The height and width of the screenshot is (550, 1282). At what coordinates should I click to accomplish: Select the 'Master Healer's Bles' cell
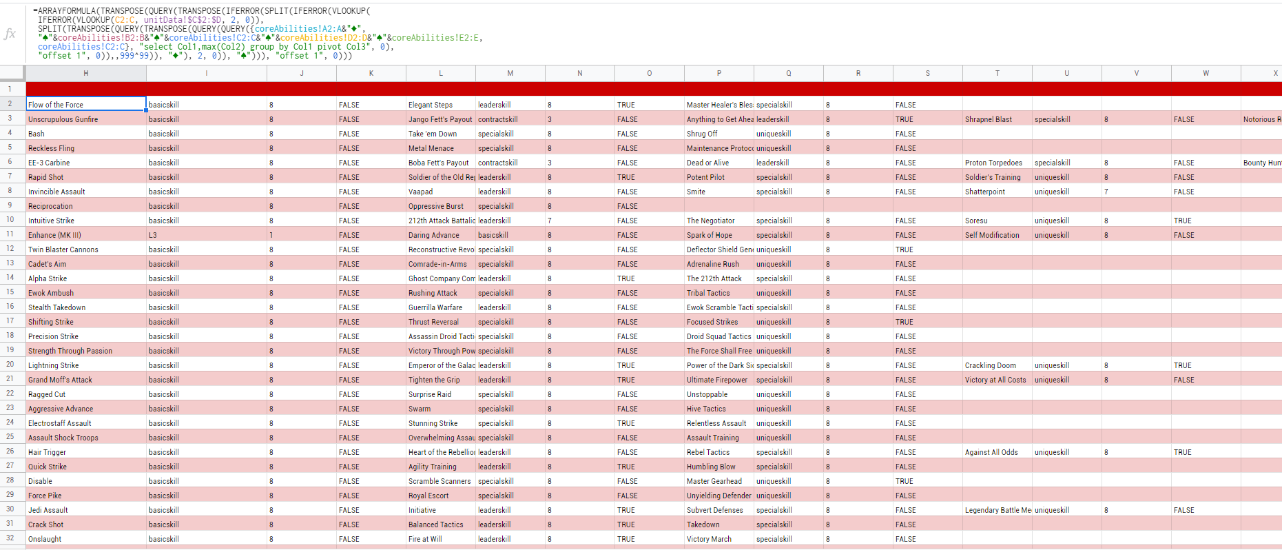pos(719,105)
